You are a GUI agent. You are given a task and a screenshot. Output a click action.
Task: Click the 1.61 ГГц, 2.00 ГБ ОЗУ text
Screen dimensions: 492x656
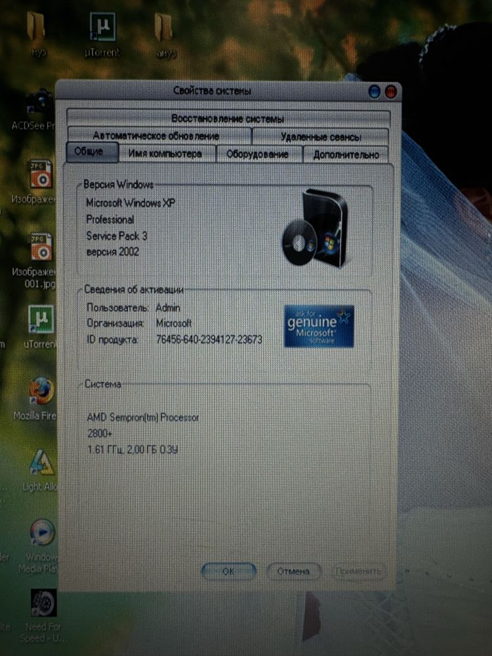pyautogui.click(x=133, y=450)
